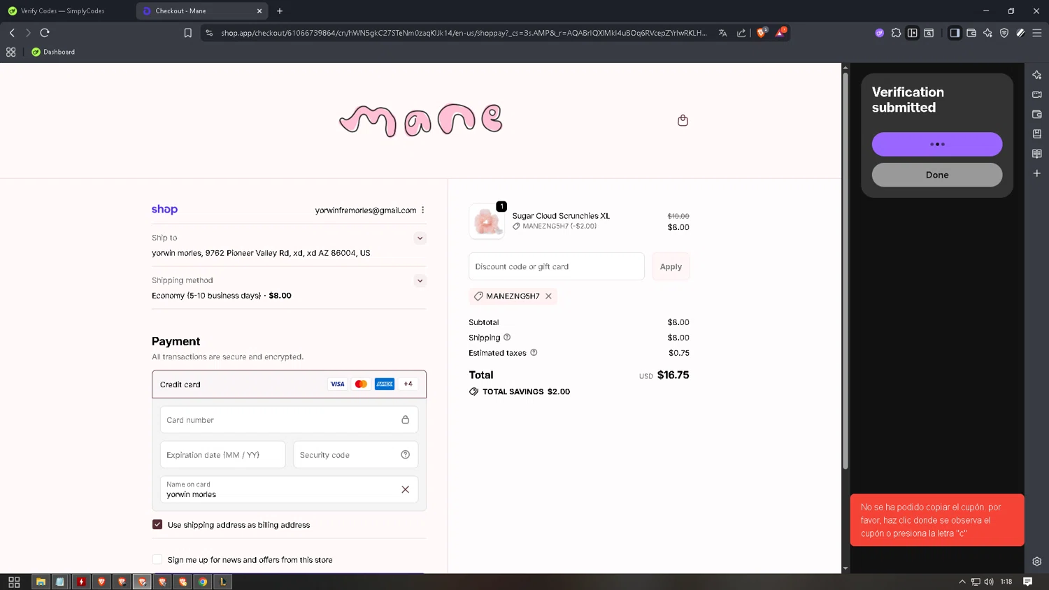Close the Checkout - Mane tab
The height and width of the screenshot is (590, 1049).
coord(259,11)
